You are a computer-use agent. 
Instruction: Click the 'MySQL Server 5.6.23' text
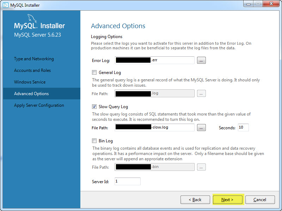(38, 35)
